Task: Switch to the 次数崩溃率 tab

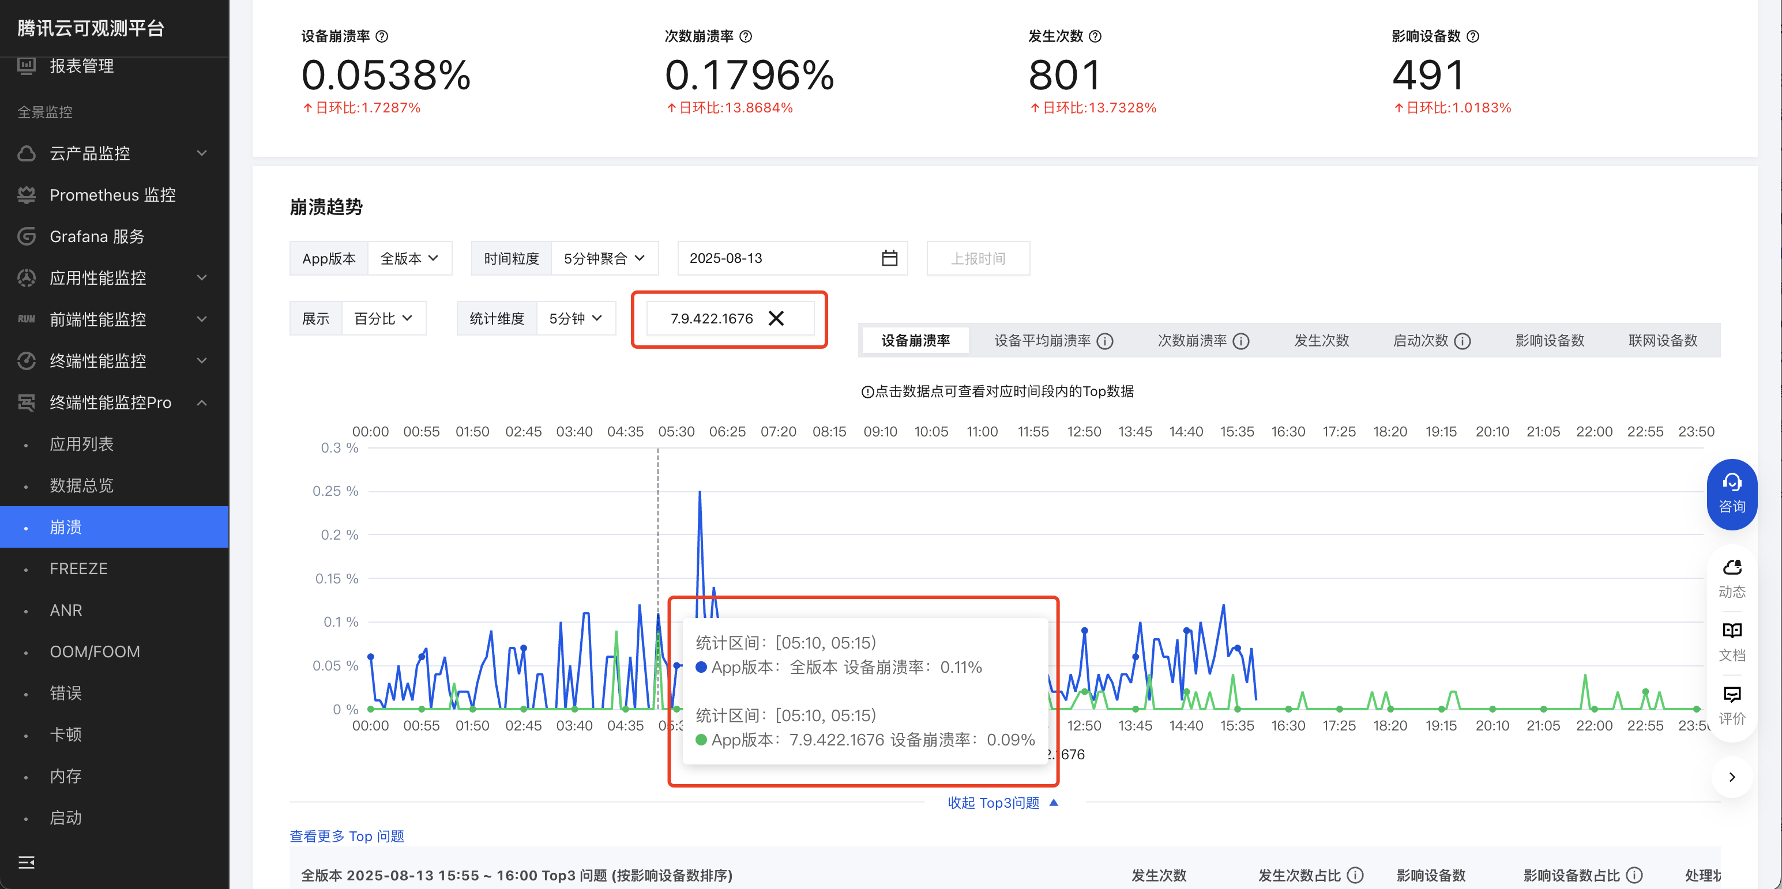Action: click(1192, 341)
